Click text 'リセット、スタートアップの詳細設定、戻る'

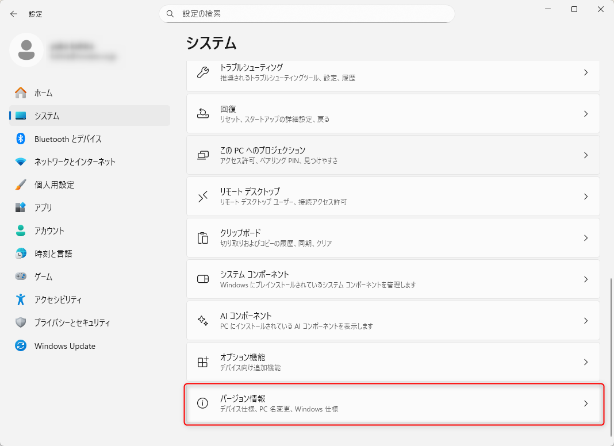coord(275,120)
